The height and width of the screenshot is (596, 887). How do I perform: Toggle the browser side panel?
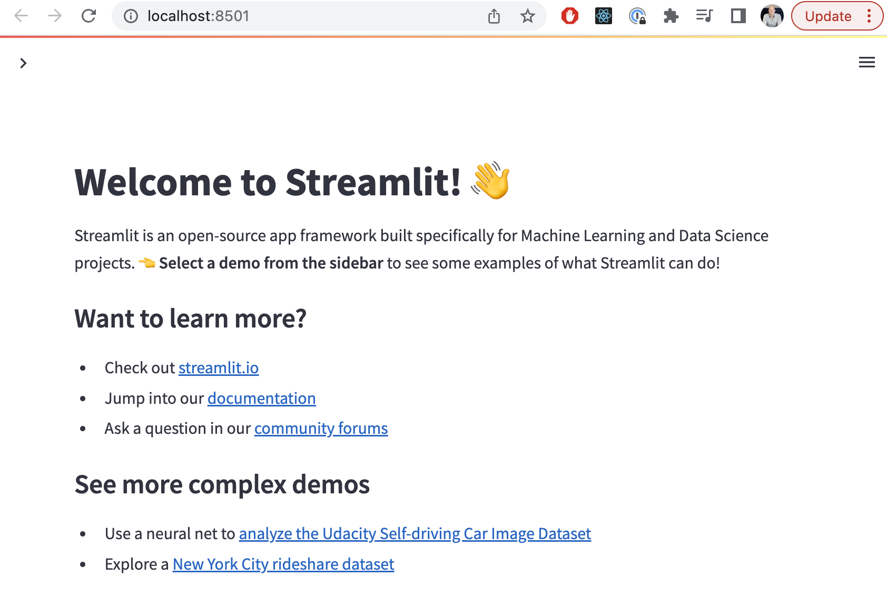[x=738, y=16]
